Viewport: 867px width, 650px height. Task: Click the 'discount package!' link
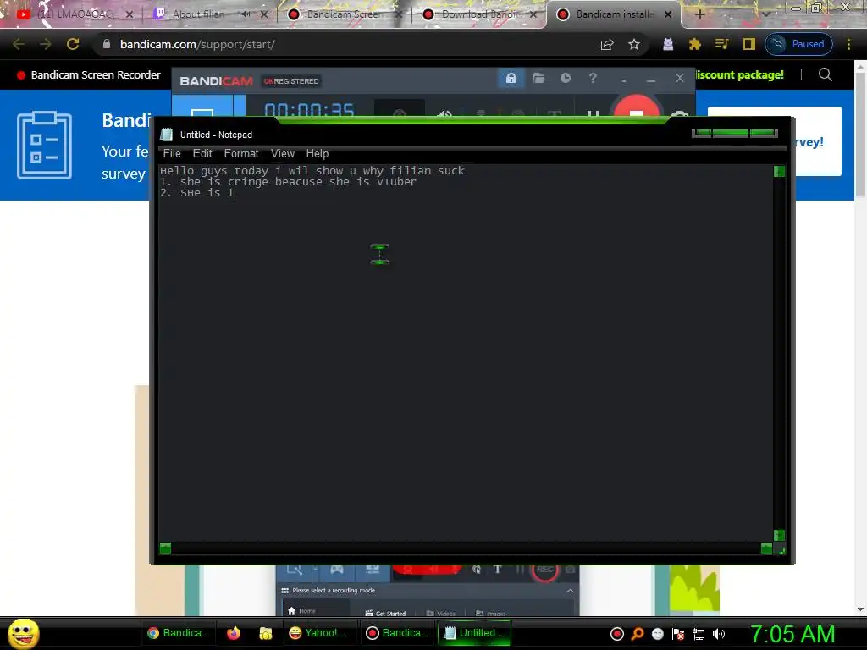[740, 75]
